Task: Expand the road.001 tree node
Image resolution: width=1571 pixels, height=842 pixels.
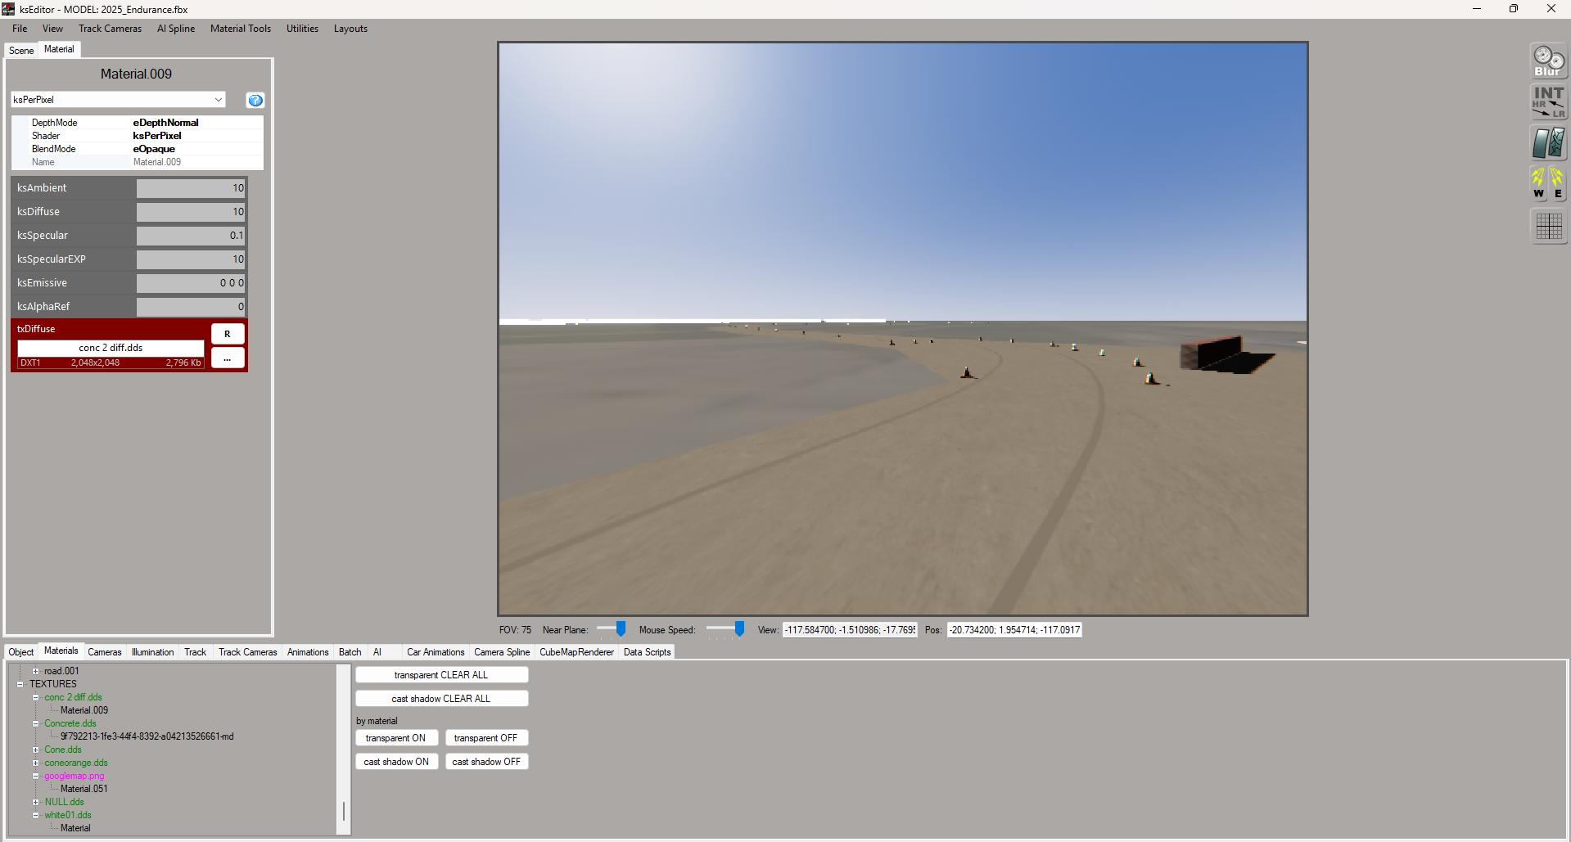Action: coord(36,671)
